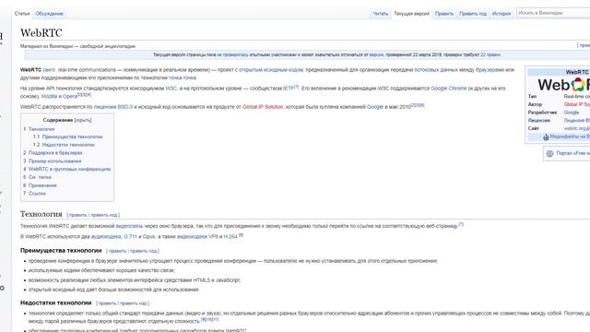Click the WebRTC page title heading
The height and width of the screenshot is (332, 590).
click(41, 33)
